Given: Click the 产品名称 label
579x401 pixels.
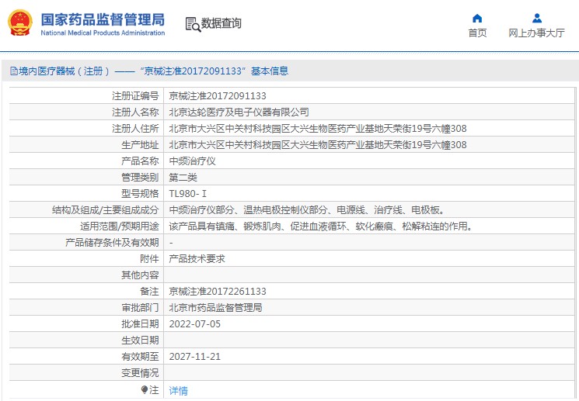Looking at the screenshot, I should [140, 161].
